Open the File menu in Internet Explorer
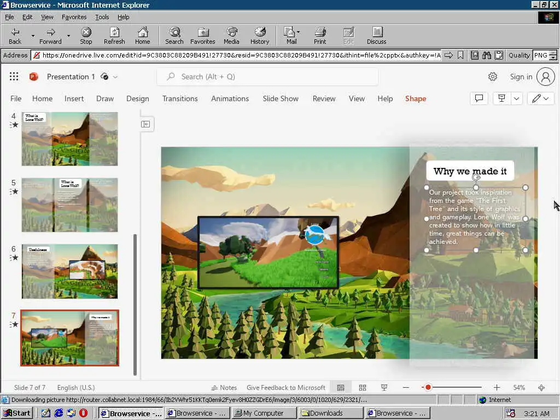 tap(9, 17)
